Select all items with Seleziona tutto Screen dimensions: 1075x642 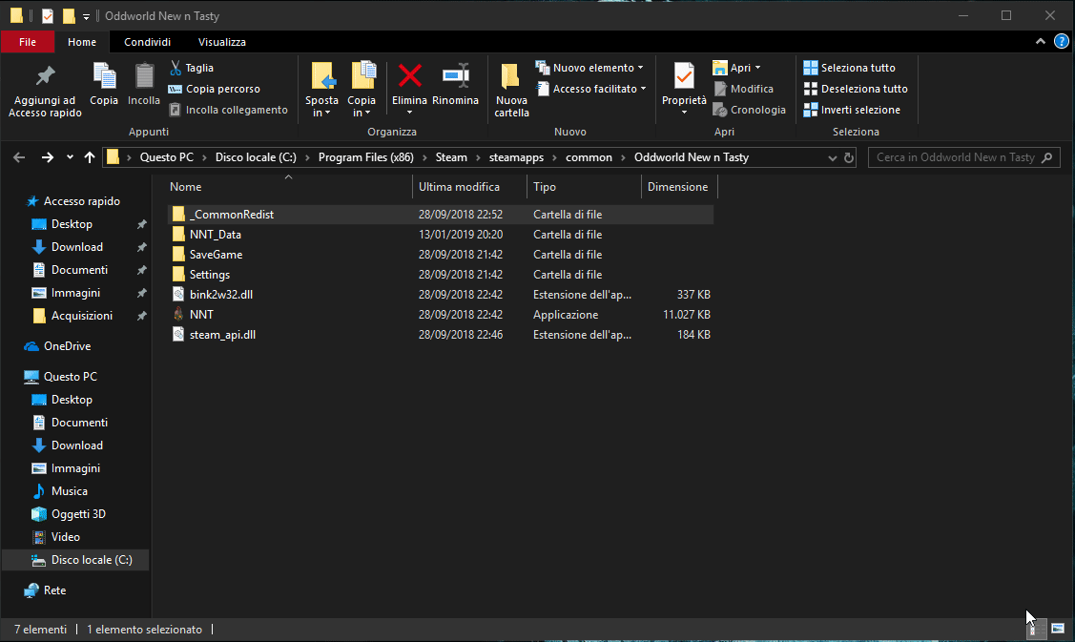pyautogui.click(x=850, y=67)
